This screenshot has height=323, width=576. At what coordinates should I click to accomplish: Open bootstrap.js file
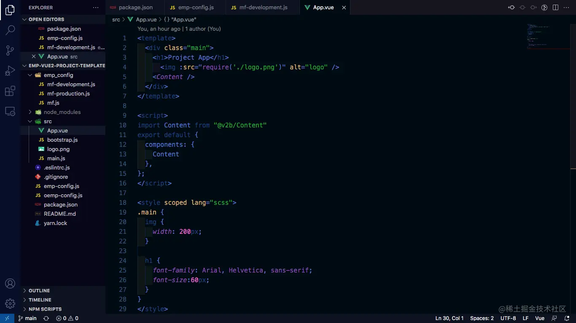point(62,140)
